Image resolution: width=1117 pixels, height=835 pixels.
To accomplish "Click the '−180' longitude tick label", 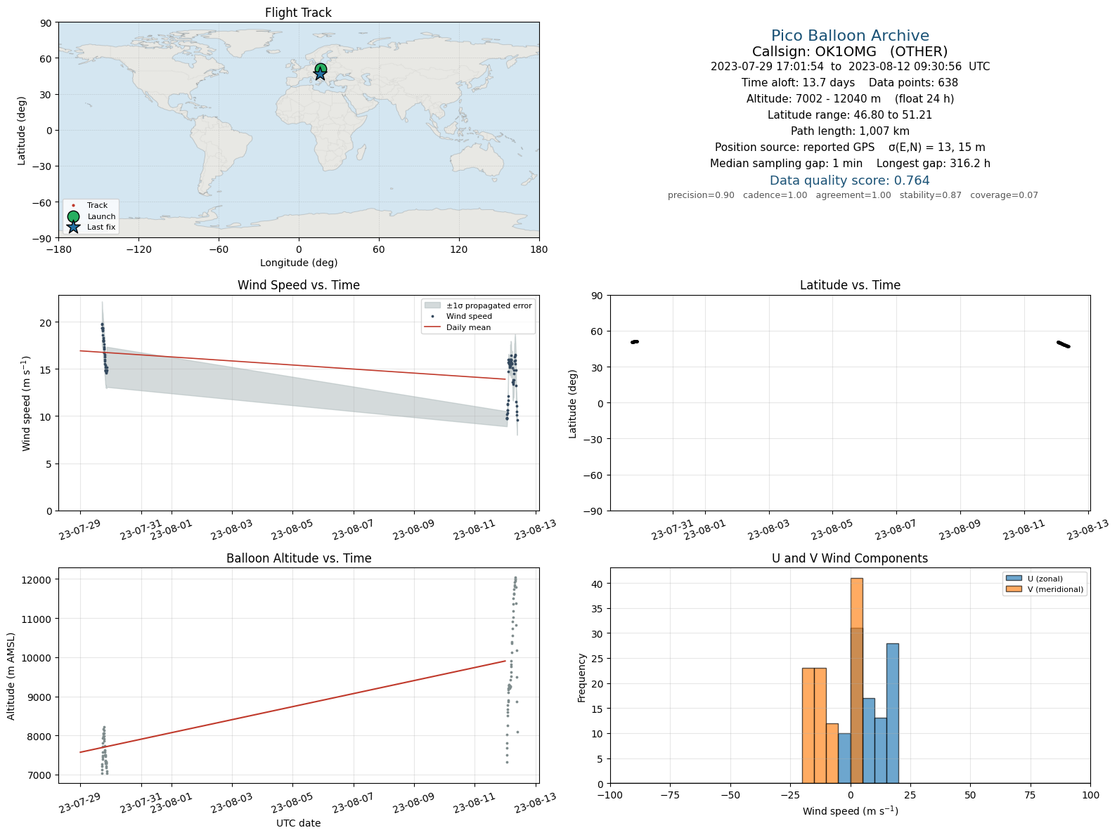I will [x=58, y=249].
